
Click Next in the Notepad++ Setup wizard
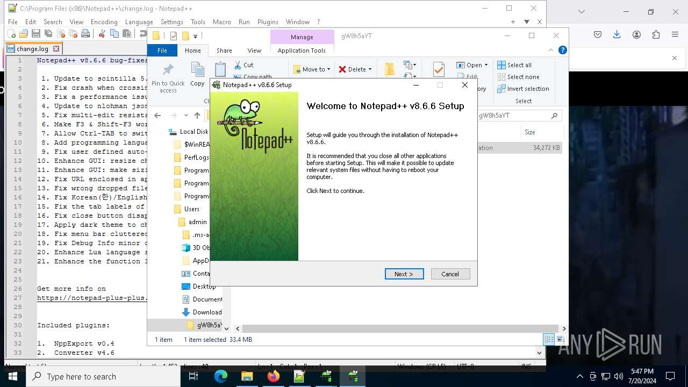[404, 274]
